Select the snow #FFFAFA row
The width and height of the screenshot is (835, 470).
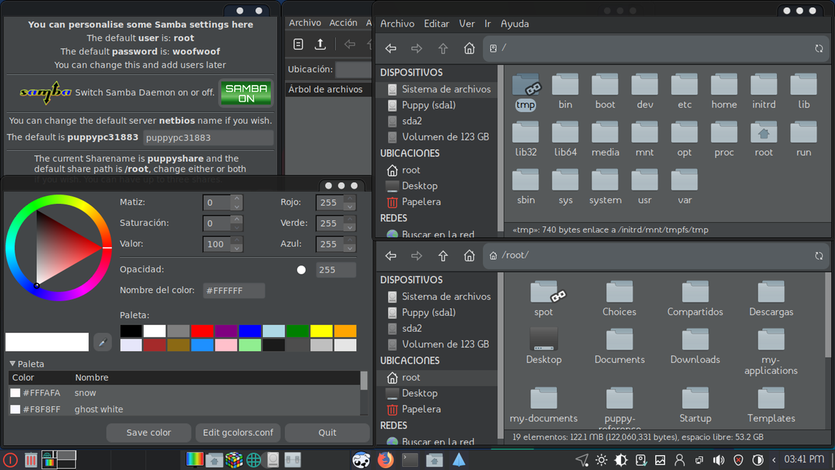[184, 393]
